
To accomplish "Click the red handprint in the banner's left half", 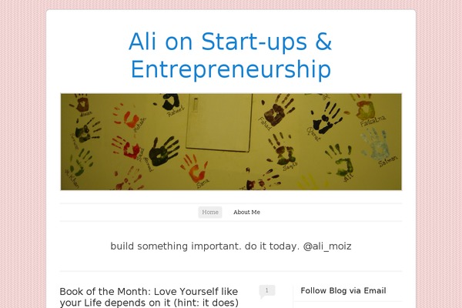I will [x=126, y=148].
